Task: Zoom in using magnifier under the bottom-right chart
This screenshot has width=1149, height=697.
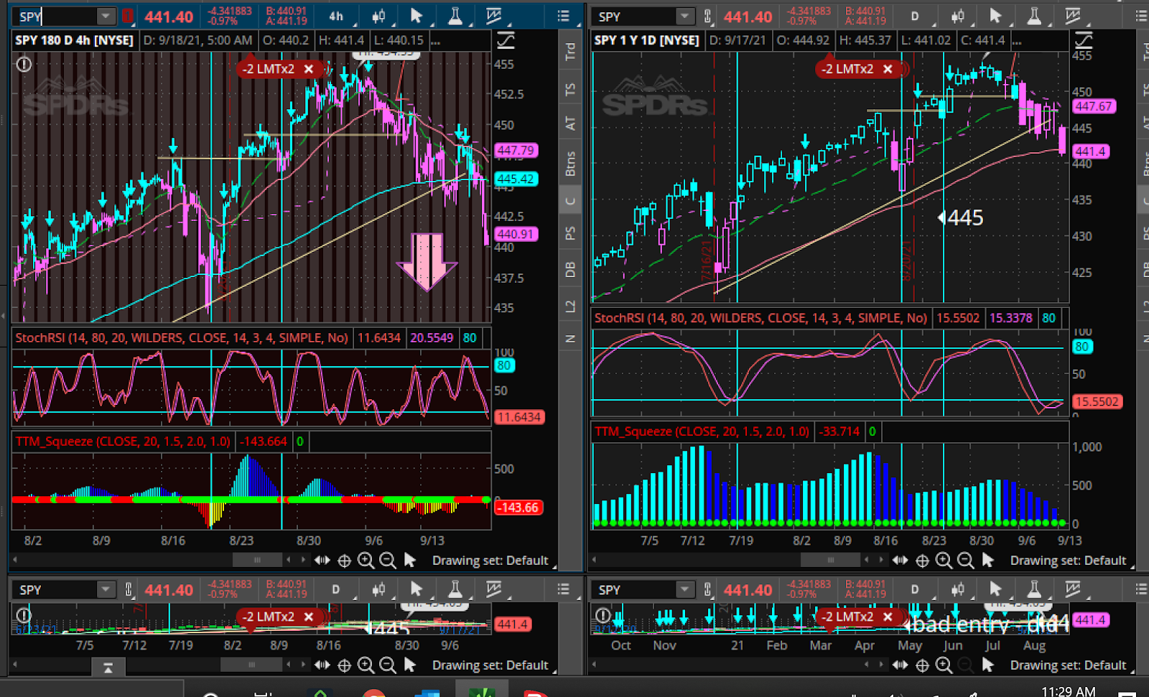Action: click(944, 665)
